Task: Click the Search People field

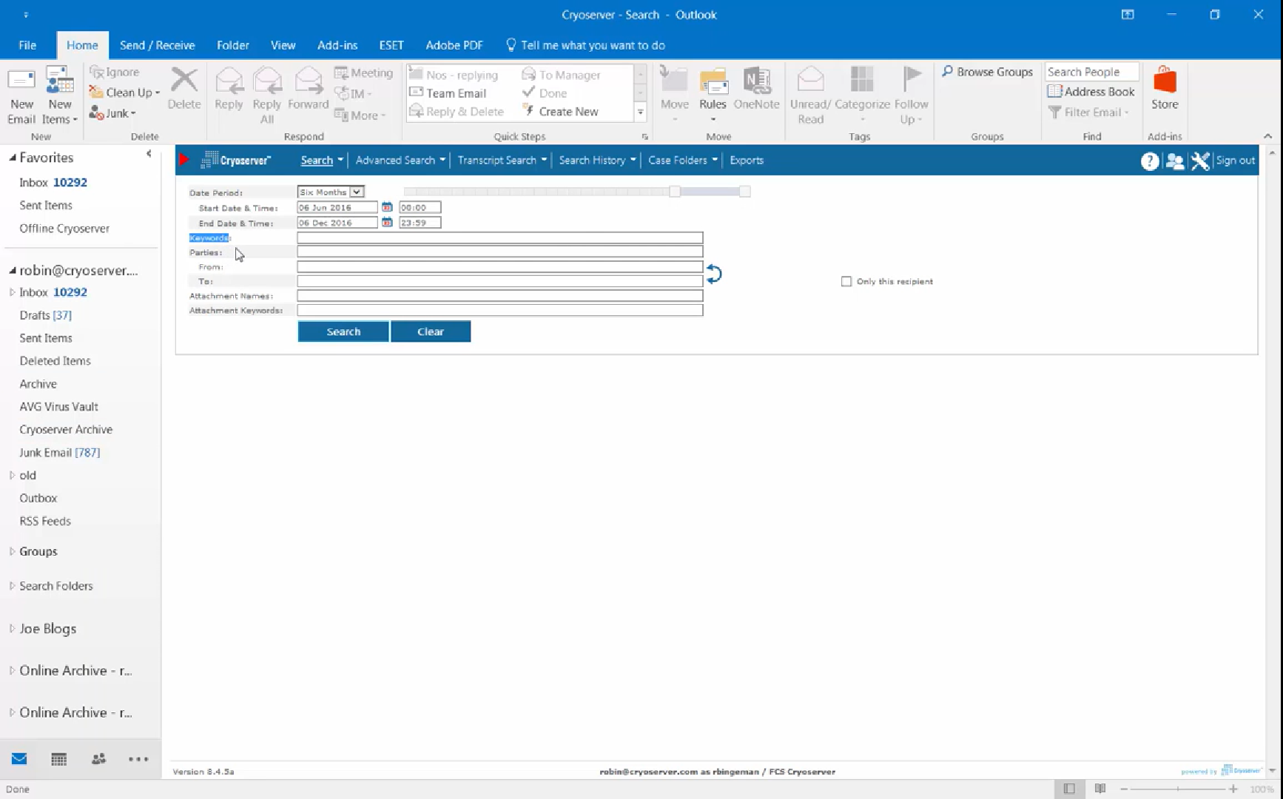Action: pos(1091,72)
